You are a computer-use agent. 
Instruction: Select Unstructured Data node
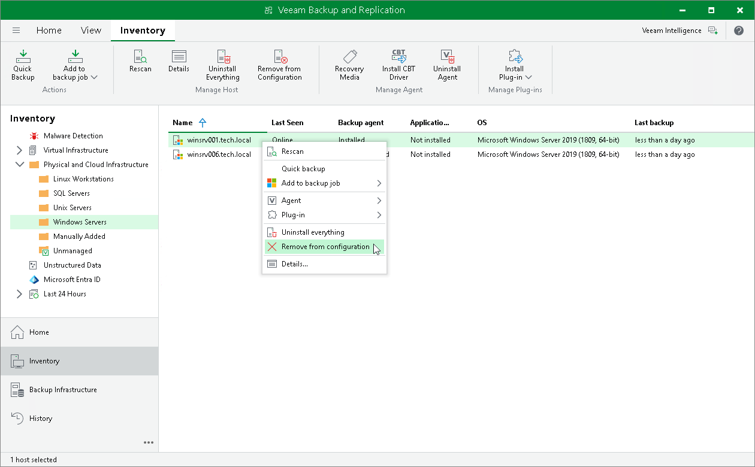point(73,265)
